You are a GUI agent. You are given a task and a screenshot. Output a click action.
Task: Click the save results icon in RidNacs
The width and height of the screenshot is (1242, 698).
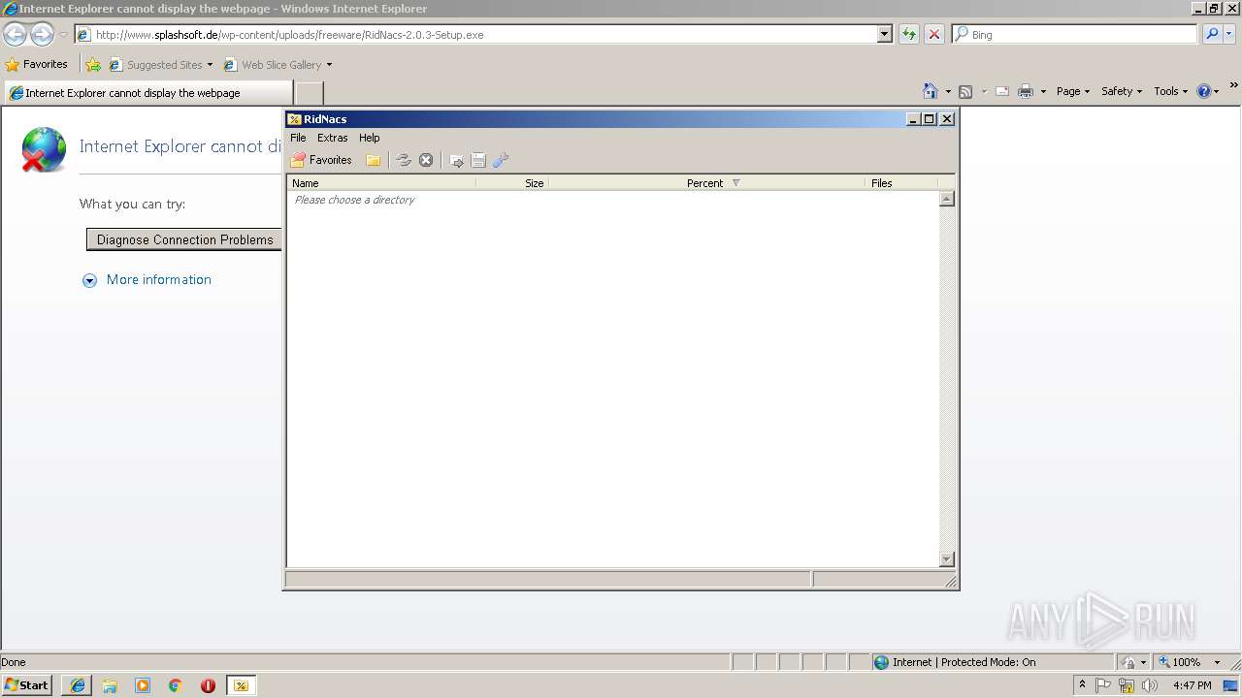point(478,160)
